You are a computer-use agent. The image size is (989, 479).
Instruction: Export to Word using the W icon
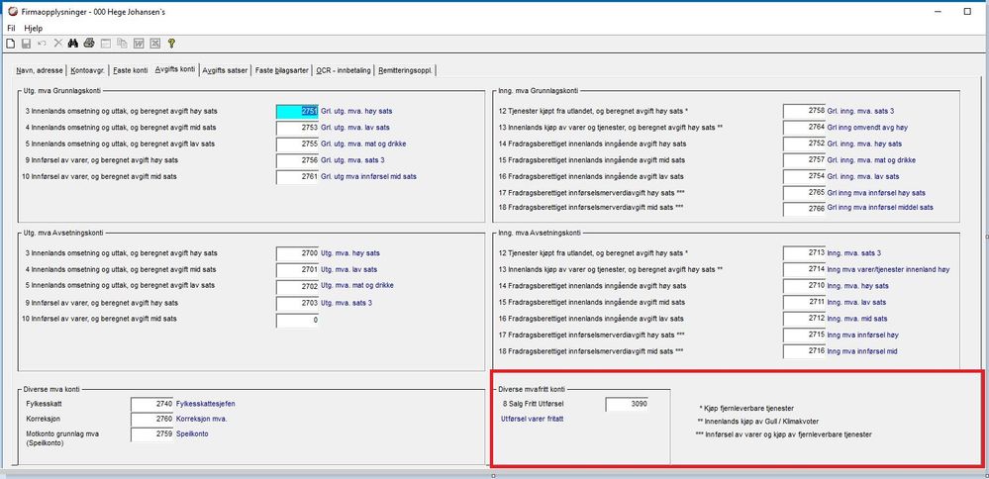click(x=139, y=44)
